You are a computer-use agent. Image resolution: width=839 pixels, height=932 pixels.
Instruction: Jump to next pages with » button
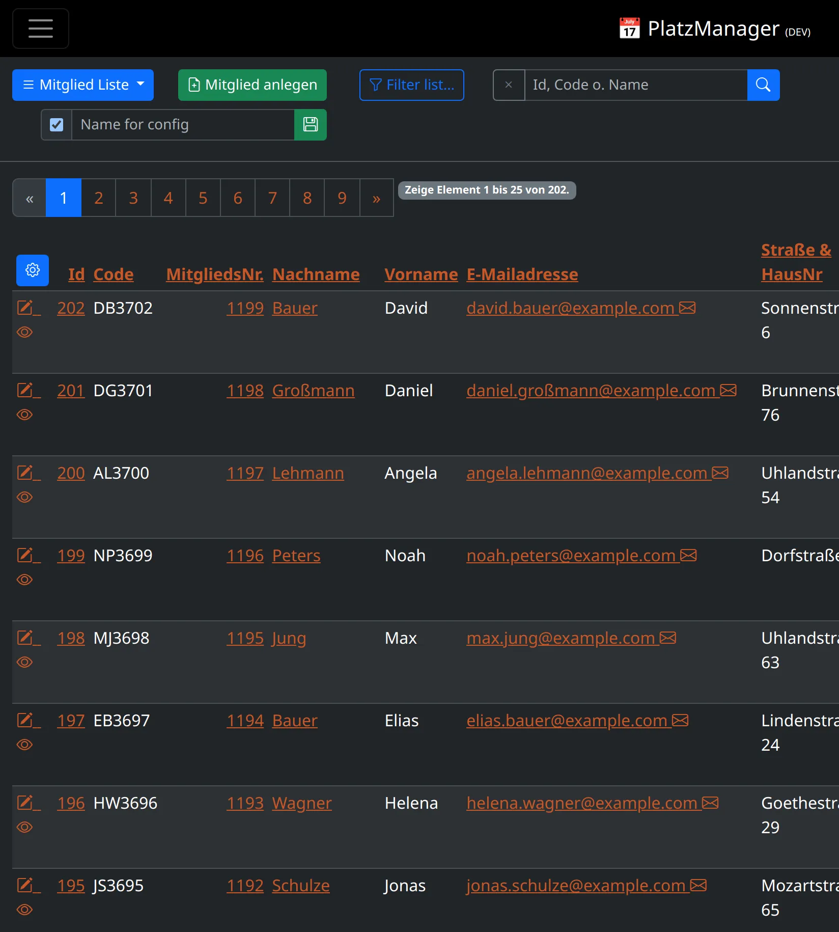pyautogui.click(x=377, y=198)
